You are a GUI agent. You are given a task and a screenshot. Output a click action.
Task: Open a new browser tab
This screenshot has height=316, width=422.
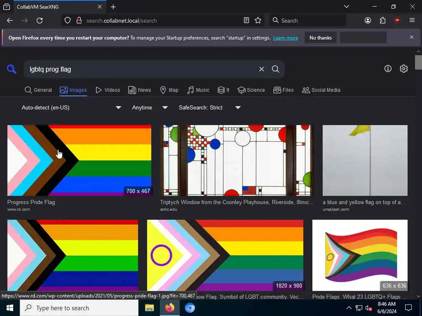click(x=113, y=7)
